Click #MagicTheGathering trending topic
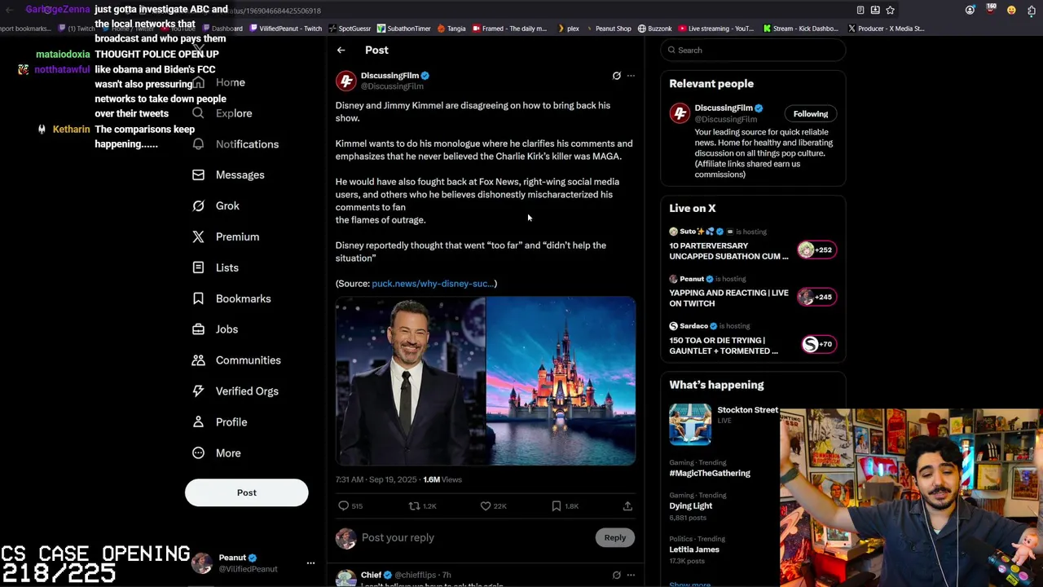The image size is (1043, 587). point(710,473)
